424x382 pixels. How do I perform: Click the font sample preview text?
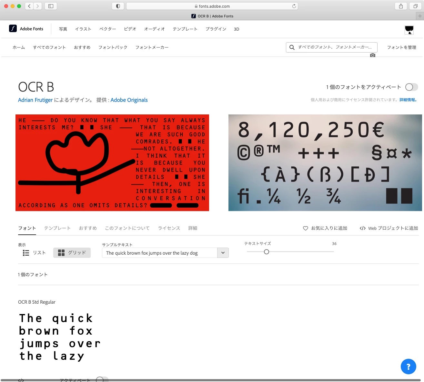tap(60, 337)
